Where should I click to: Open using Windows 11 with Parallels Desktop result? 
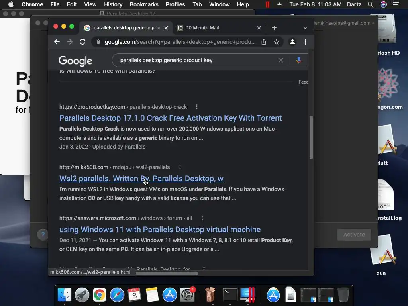pyautogui.click(x=160, y=229)
